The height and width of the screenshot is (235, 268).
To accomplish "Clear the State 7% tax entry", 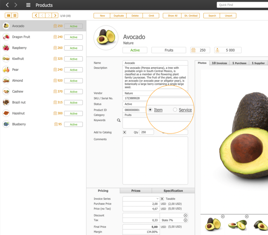I will pyautogui.click(x=185, y=220).
